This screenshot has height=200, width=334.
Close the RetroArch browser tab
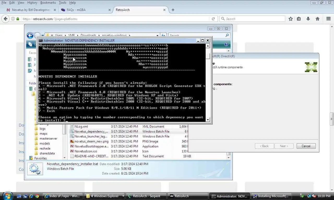164,10
